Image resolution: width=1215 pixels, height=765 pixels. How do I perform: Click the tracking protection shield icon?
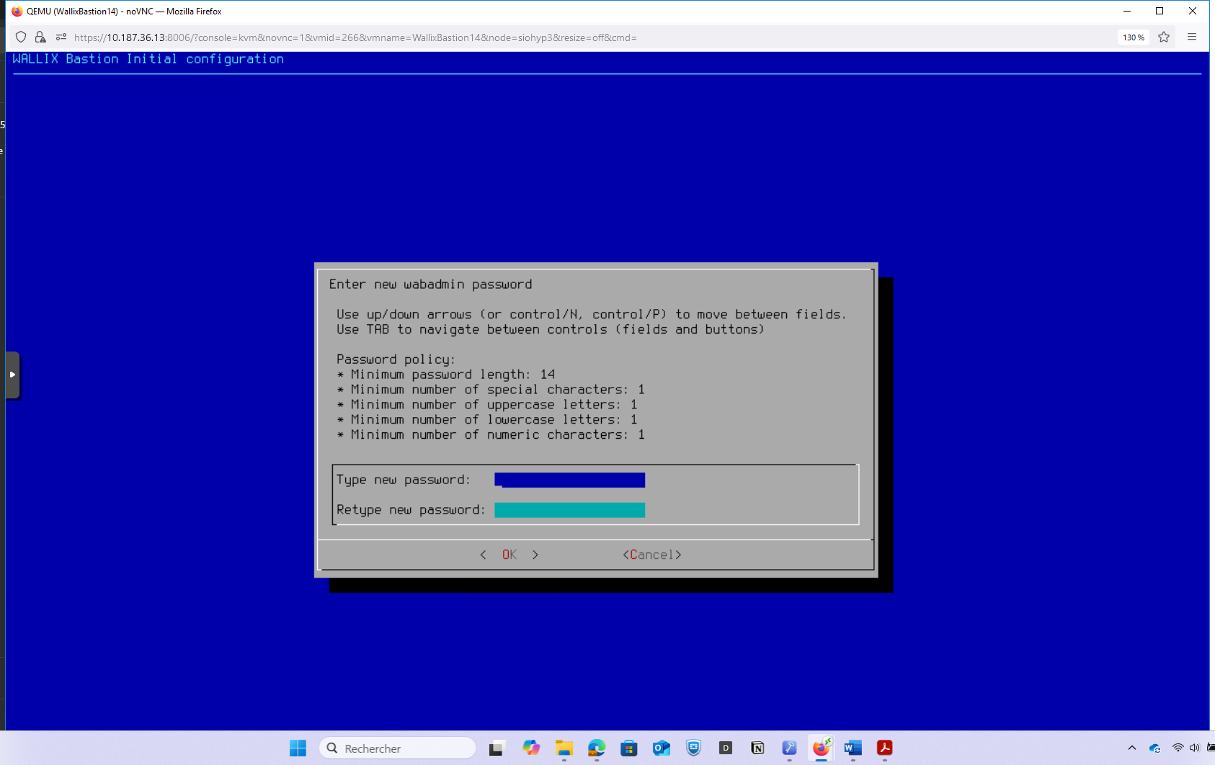coord(21,37)
